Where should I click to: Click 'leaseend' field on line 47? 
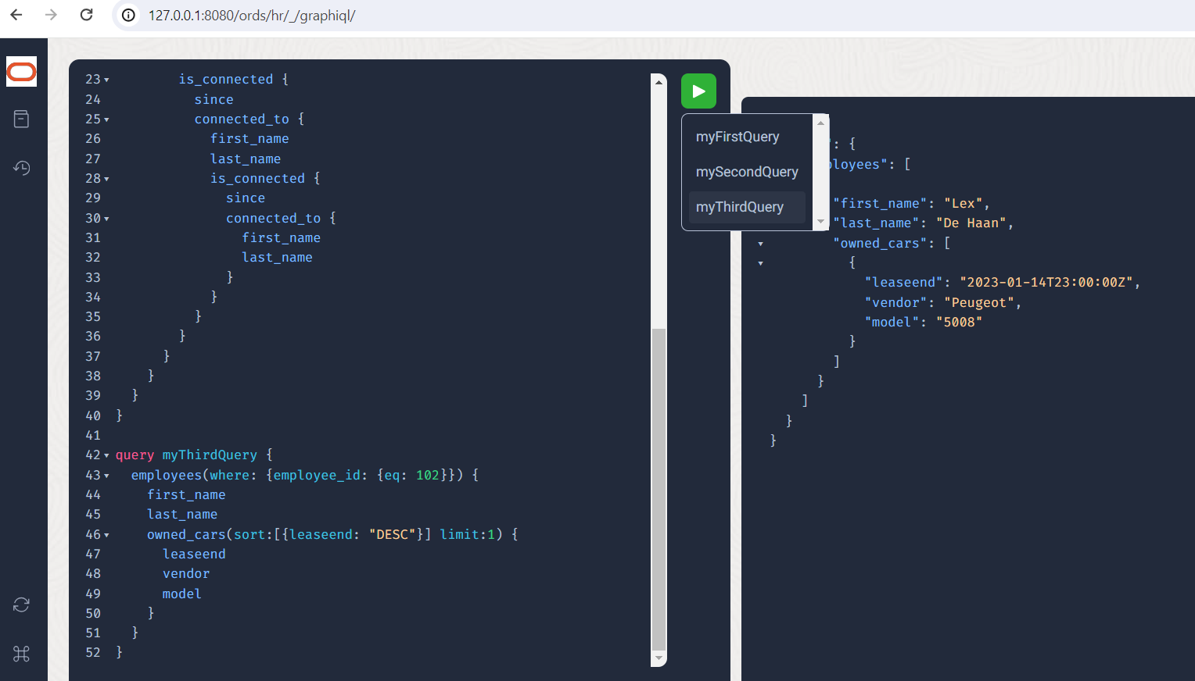(194, 554)
